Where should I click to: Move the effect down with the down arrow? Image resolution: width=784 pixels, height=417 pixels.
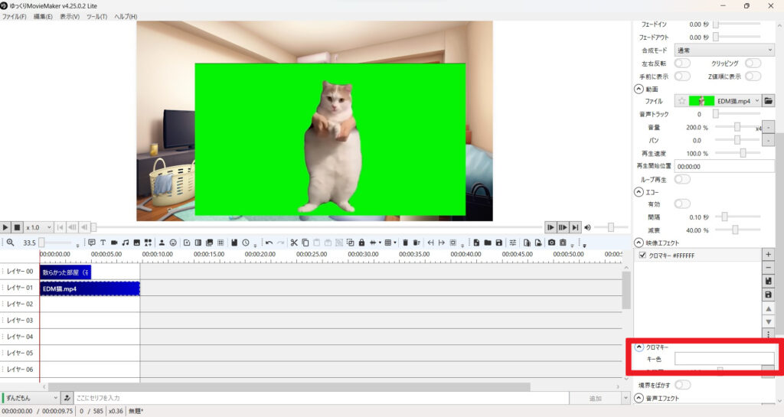tap(769, 322)
